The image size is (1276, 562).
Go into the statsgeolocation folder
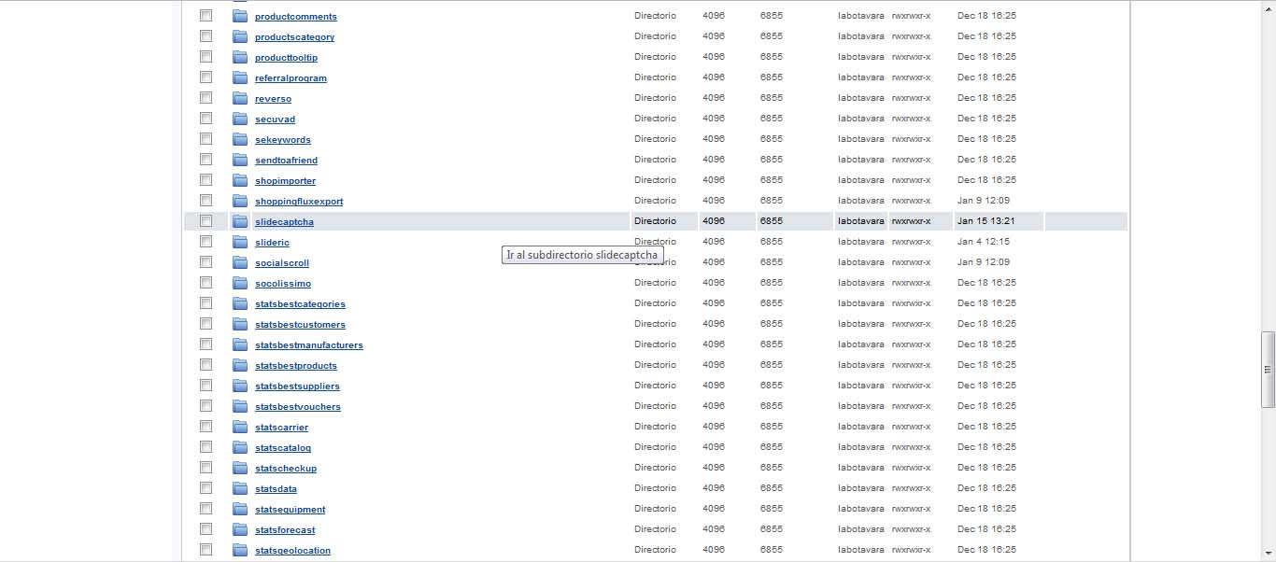292,551
